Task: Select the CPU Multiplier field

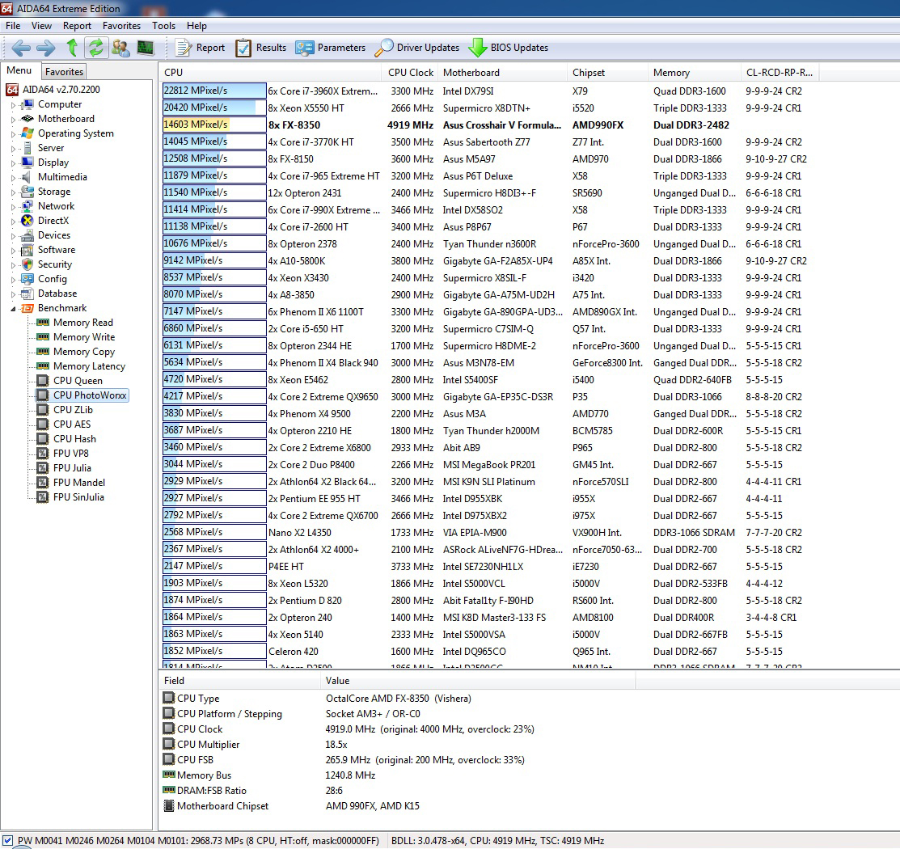Action: pos(209,745)
